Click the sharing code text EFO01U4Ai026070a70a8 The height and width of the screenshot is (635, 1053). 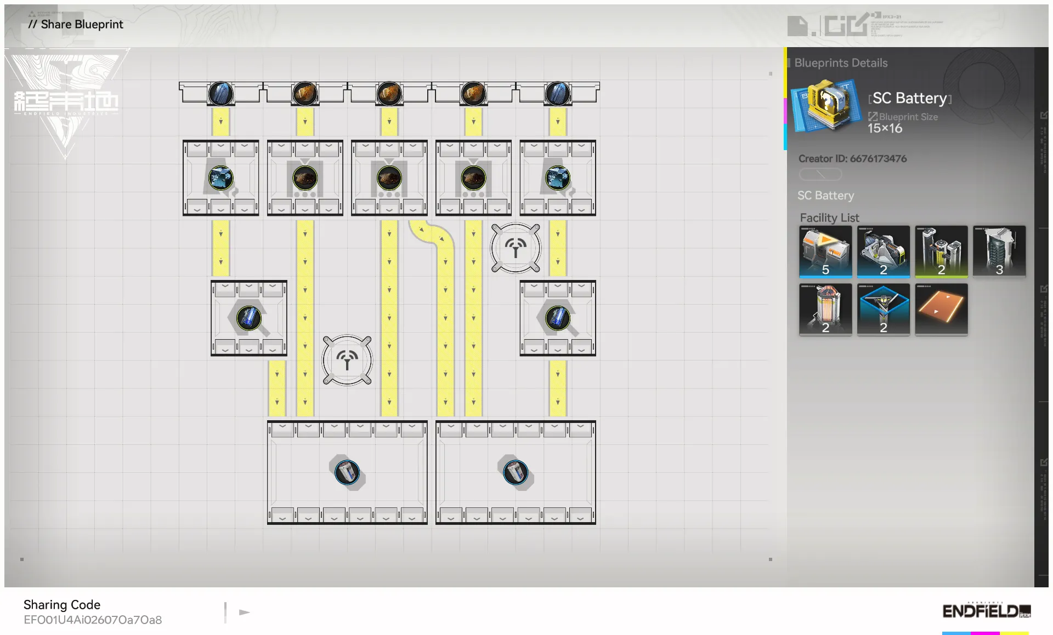[x=93, y=620]
